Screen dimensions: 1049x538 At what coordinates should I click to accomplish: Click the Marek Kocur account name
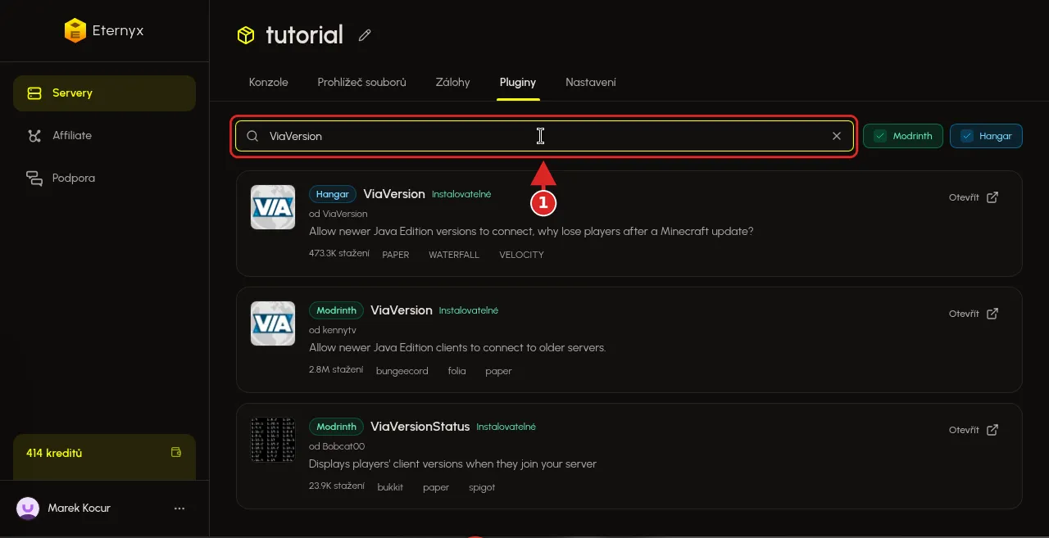pos(79,509)
